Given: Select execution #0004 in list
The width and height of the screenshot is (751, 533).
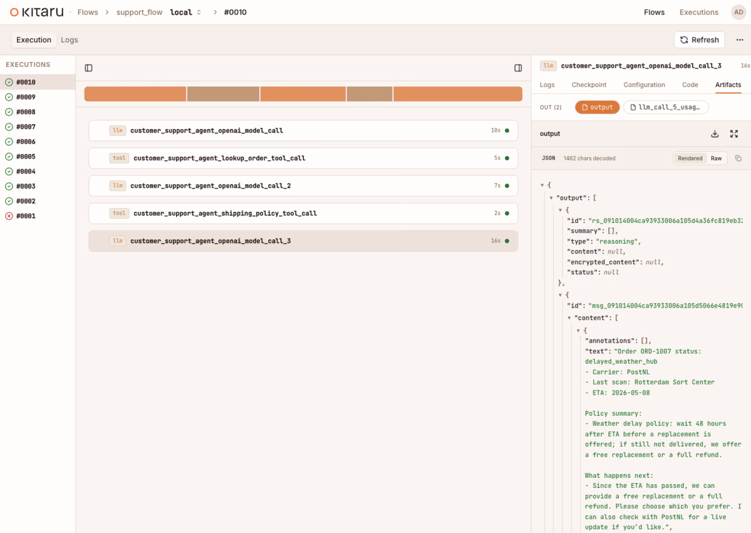Looking at the screenshot, I should (x=38, y=172).
